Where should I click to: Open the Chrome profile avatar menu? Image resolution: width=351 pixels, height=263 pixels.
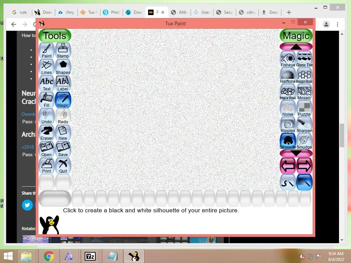(326, 24)
